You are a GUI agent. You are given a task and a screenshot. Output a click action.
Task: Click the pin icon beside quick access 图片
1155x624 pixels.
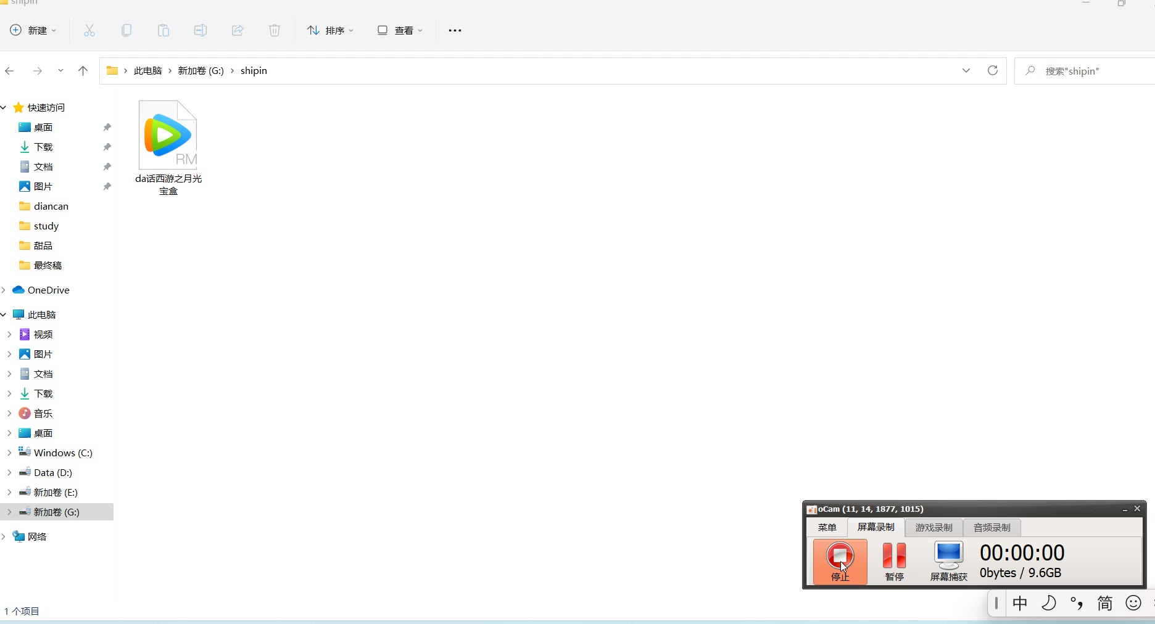point(107,186)
